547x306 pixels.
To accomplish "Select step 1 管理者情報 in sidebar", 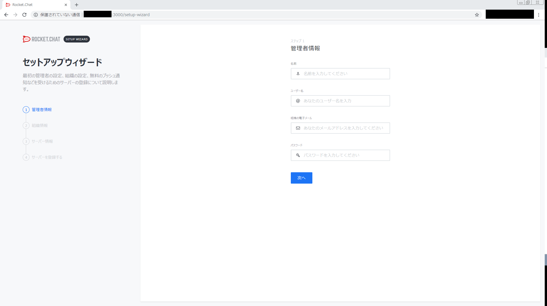I will (41, 110).
